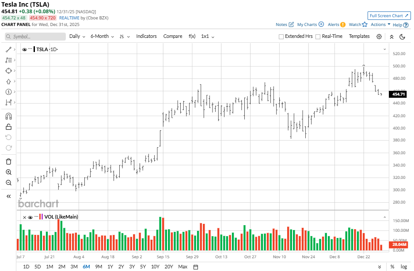
Task: Zoom out with the magnifier minus icon
Action: 8,182
